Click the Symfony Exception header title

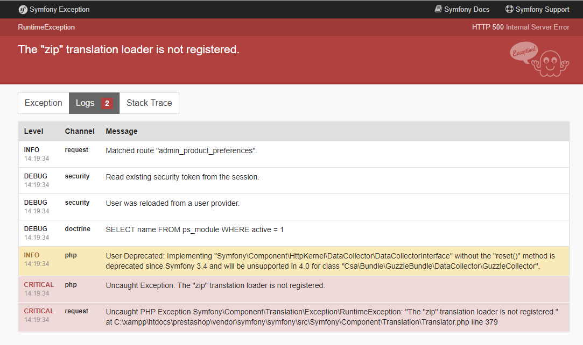59,9
